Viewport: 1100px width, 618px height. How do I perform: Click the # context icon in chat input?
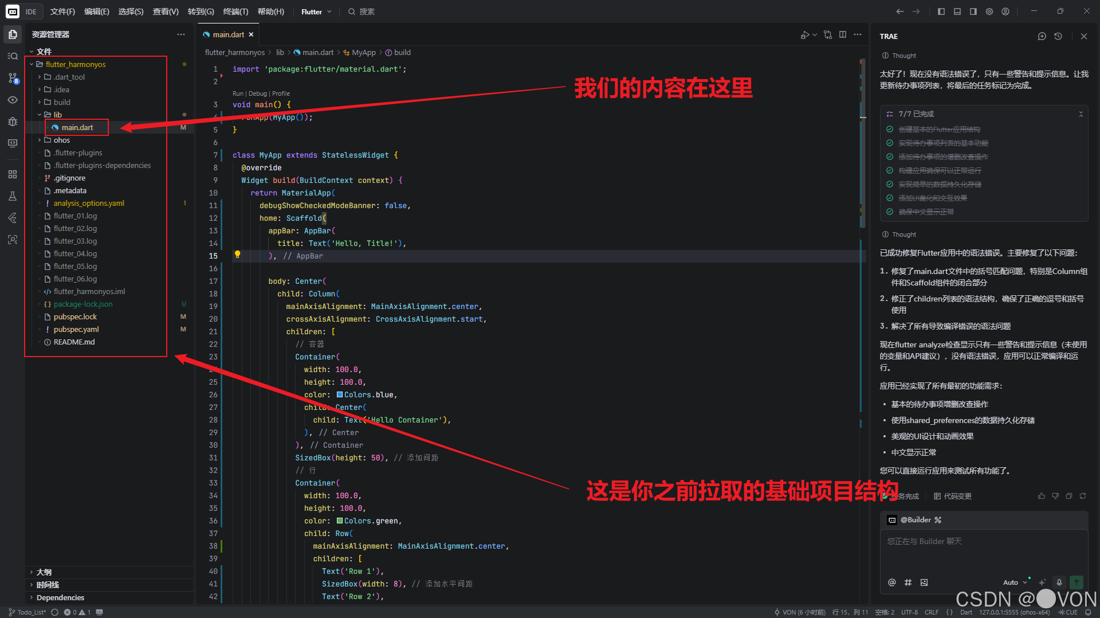click(x=908, y=582)
